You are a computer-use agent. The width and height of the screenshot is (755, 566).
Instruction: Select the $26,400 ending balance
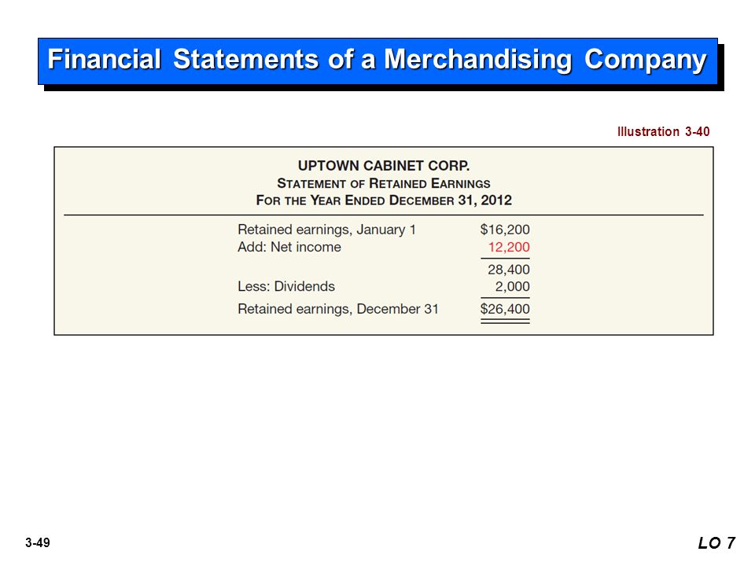(x=505, y=309)
